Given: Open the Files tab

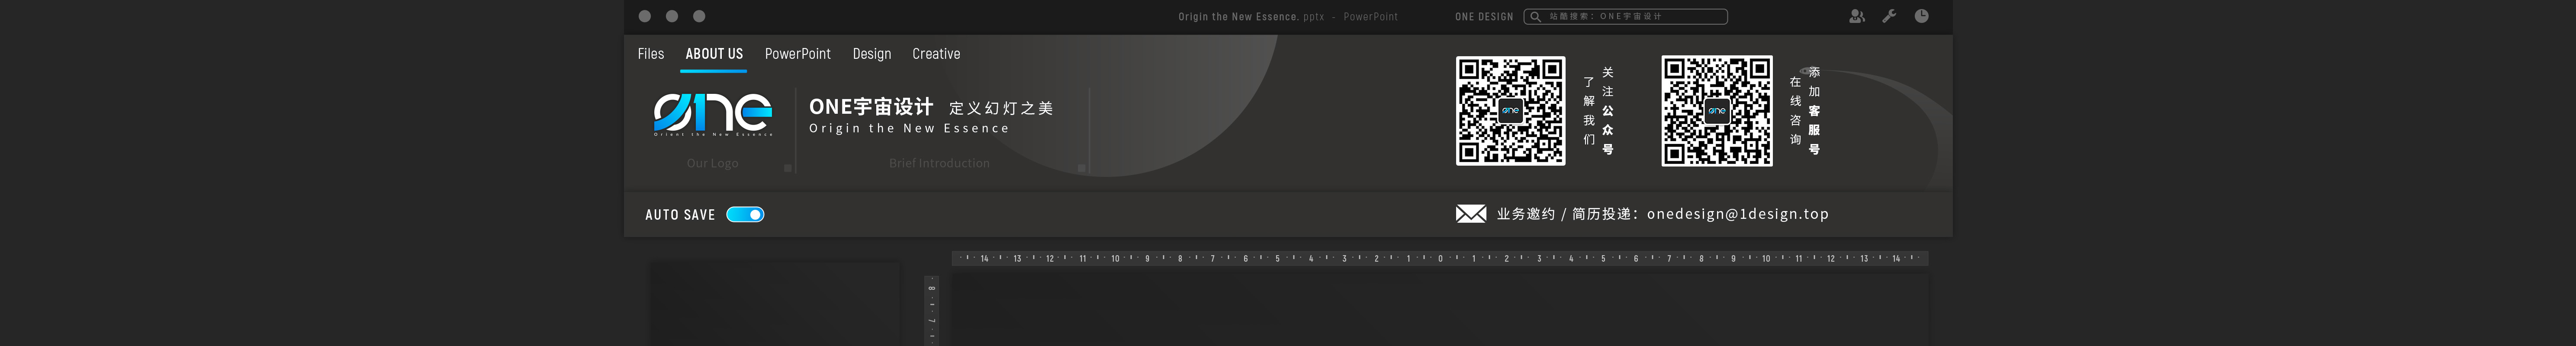Looking at the screenshot, I should click(x=651, y=54).
